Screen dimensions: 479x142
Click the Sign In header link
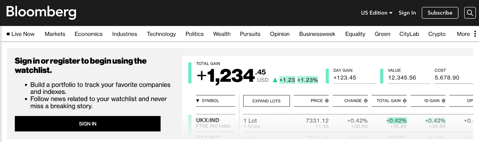[x=407, y=13]
